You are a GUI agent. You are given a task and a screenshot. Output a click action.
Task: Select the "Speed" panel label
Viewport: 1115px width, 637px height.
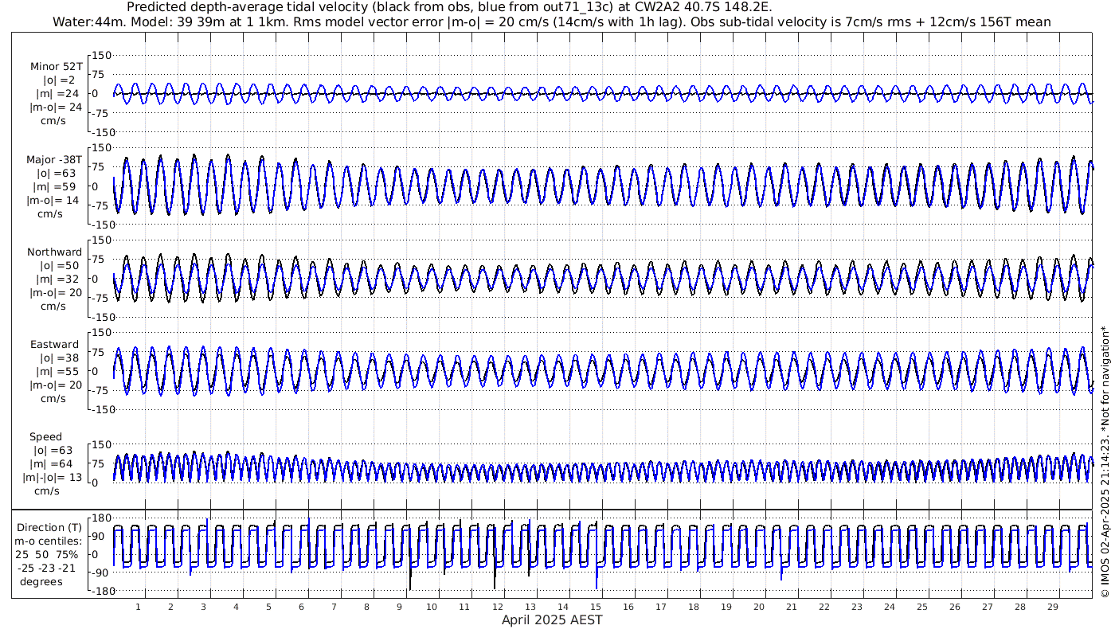coord(46,437)
